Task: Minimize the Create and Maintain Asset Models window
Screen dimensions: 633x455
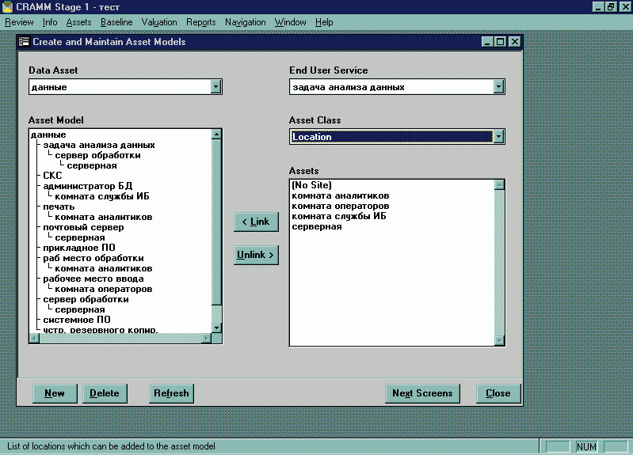Action: 488,42
